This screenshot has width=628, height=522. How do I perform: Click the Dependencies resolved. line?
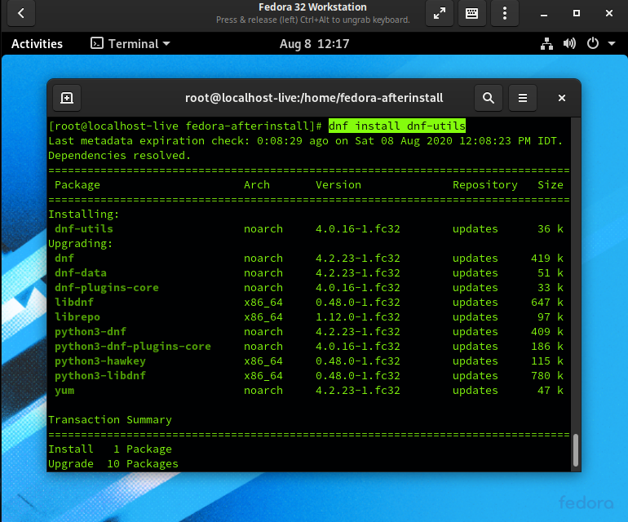point(119,156)
